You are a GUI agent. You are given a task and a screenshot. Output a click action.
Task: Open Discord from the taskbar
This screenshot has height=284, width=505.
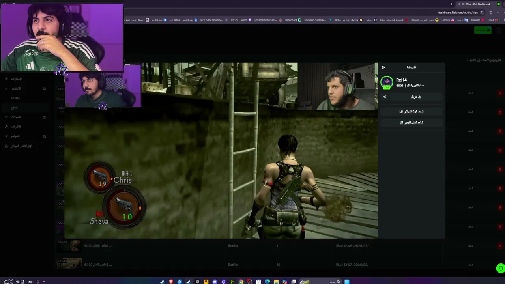point(215,282)
